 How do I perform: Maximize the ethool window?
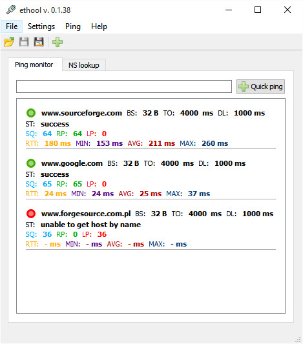(x=258, y=10)
